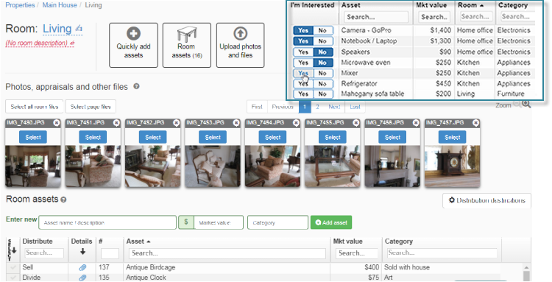Choose Yes for Refrigerator interest
The image size is (552, 282).
(303, 83)
